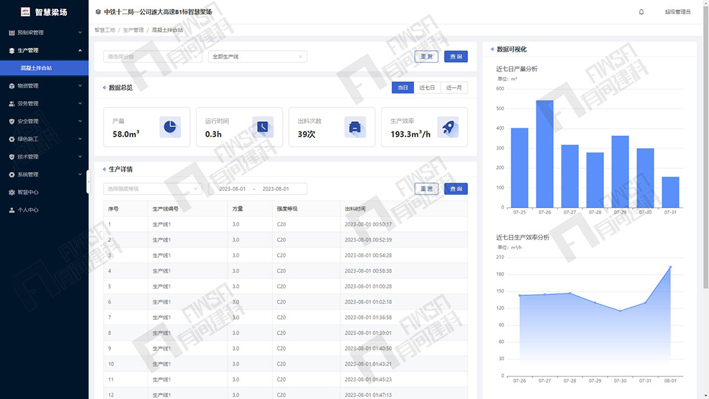The image size is (709, 399).
Task: Click the timestamp 2023-08-01 01:00:28
Action: pyautogui.click(x=368, y=286)
